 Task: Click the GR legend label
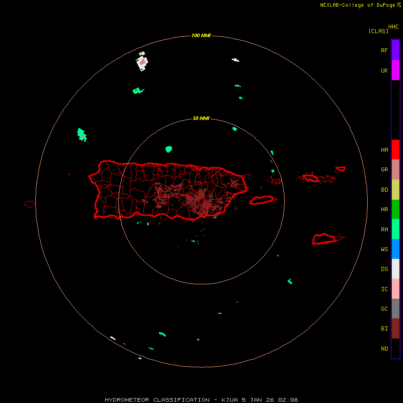click(384, 170)
